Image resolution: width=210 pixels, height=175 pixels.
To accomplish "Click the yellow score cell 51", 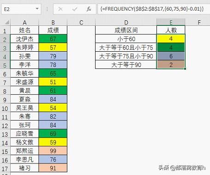I will tap(53, 82).
